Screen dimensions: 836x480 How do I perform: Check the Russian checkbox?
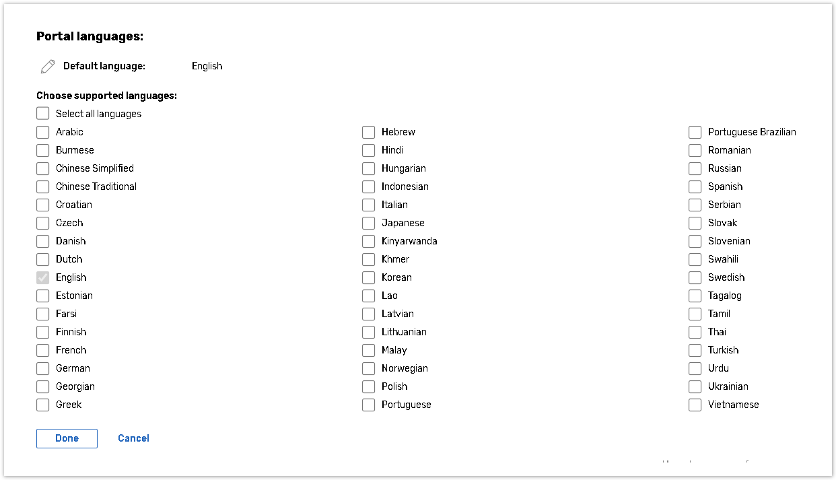[695, 168]
